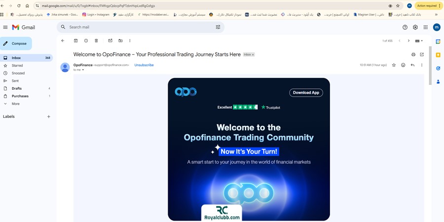Print the email using the printer icon

pos(413,54)
